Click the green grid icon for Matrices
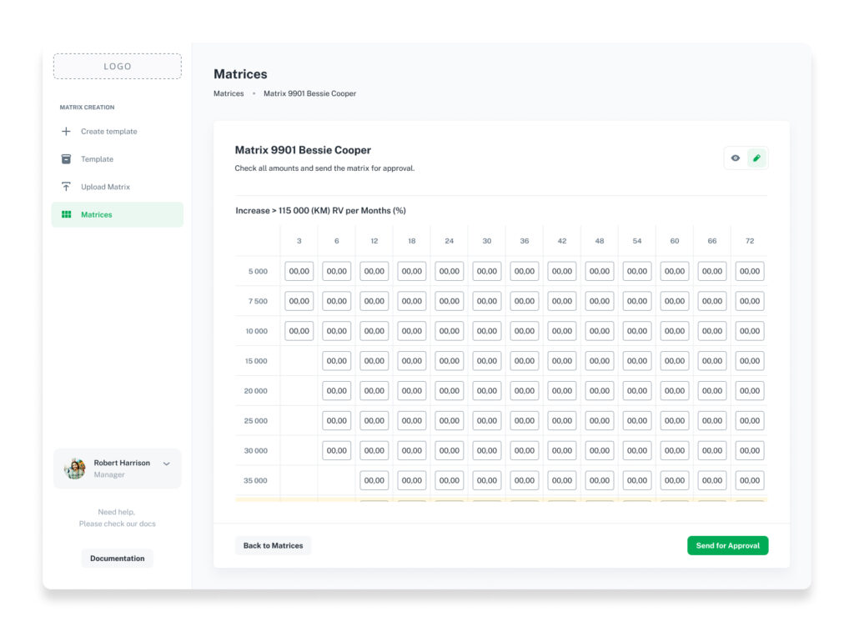Image resolution: width=854 pixels, height=632 pixels. [66, 214]
